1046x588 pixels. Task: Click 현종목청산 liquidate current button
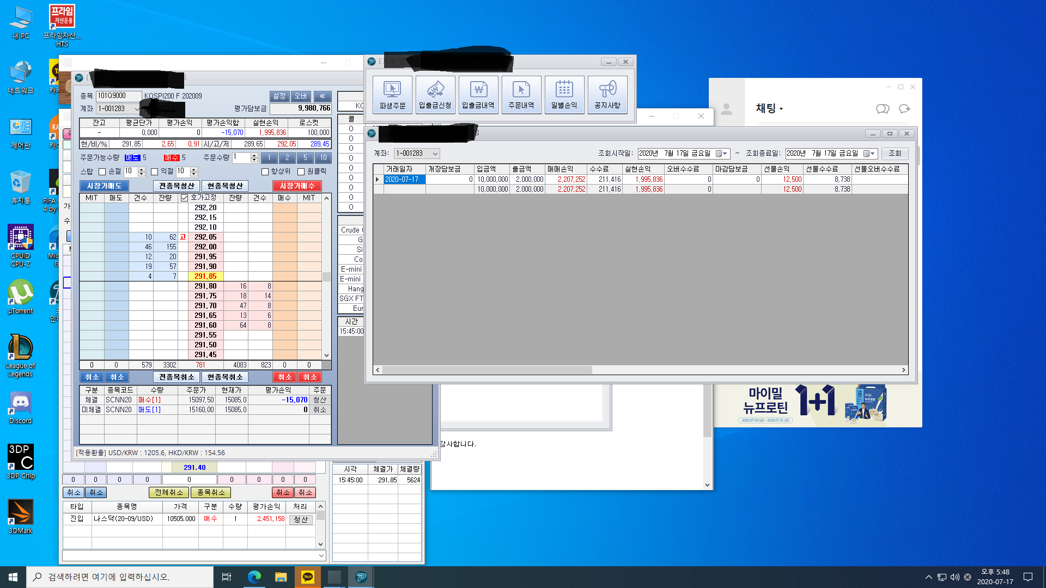225,186
